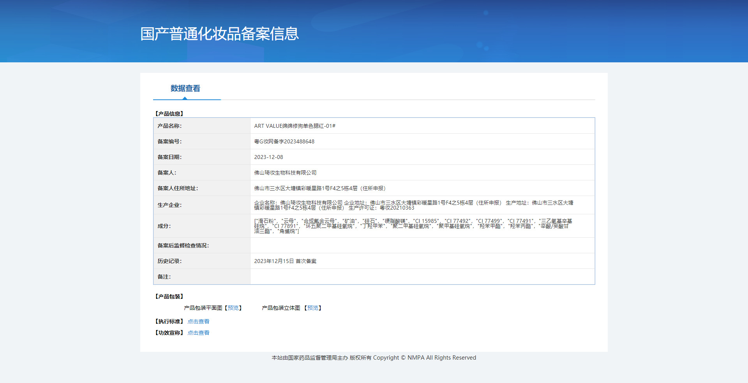748x383 pixels.
Task: Click the 备案日期 label cell
Action: pyautogui.click(x=202, y=157)
